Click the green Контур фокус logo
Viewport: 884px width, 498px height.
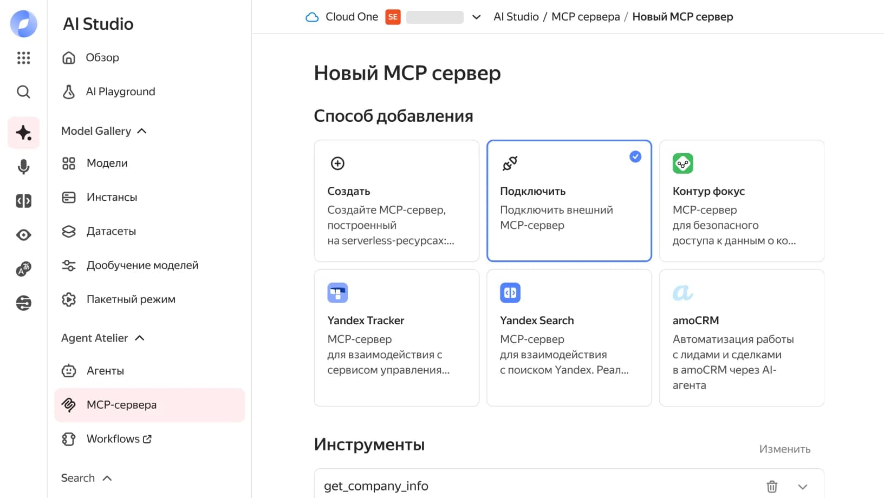point(682,163)
